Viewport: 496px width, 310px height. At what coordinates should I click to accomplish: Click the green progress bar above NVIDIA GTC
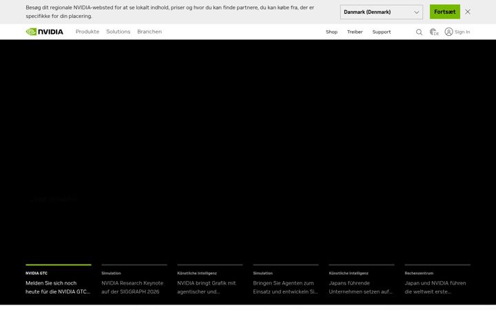[59, 265]
